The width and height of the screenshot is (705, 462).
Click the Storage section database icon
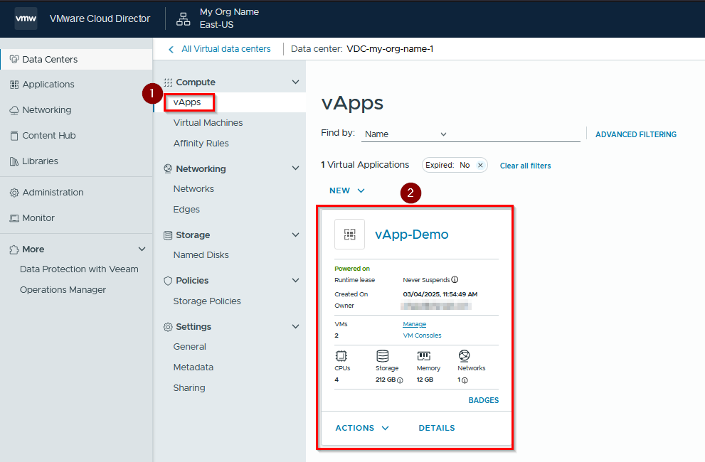168,235
